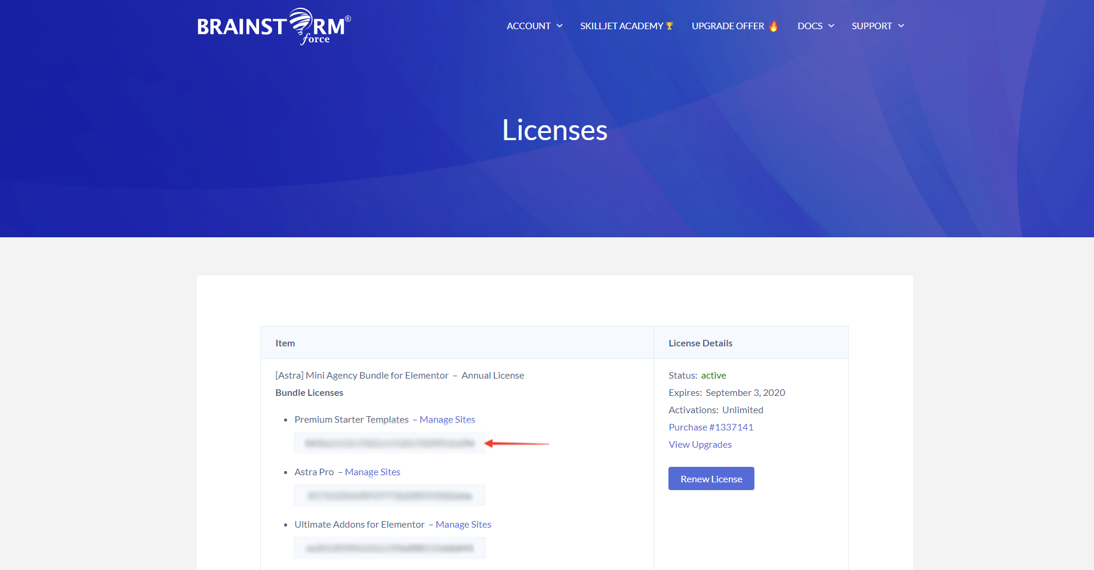This screenshot has width=1094, height=570.
Task: Manage Sites for Premium Starter Templates
Action: (447, 420)
